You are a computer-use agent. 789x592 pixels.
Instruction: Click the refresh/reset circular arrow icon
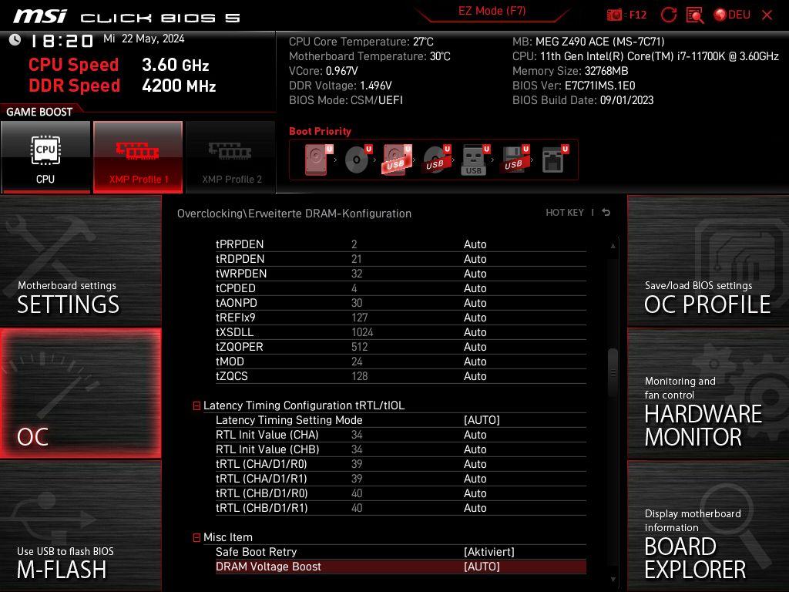(668, 15)
